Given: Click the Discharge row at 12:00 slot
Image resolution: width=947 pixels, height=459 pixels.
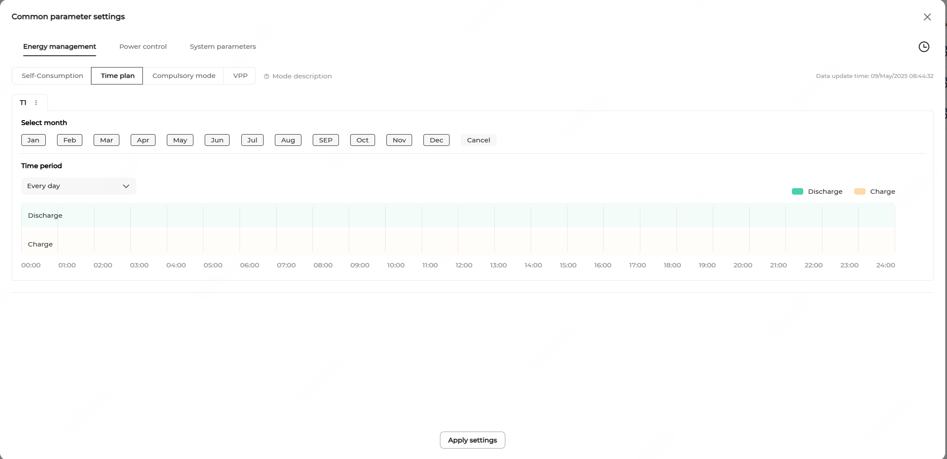Looking at the screenshot, I should click(x=476, y=216).
